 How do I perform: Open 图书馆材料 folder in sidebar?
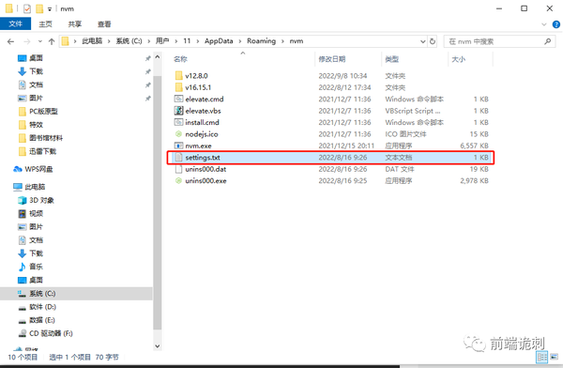click(x=40, y=138)
